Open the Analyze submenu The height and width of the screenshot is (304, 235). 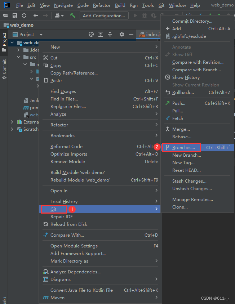(x=101, y=114)
